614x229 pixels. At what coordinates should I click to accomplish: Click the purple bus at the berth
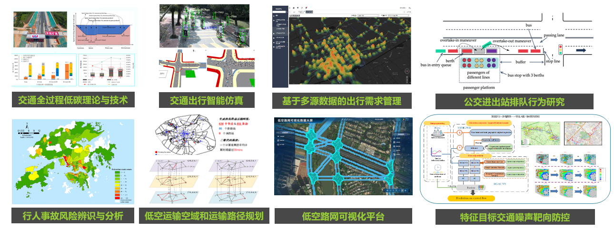pyautogui.click(x=491, y=50)
